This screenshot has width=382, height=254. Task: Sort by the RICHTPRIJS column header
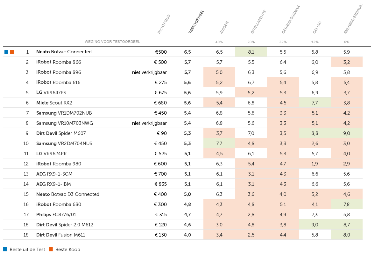164,24
